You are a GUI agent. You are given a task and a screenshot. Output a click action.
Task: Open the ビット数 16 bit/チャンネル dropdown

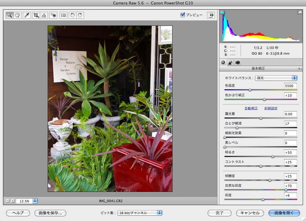point(139,213)
